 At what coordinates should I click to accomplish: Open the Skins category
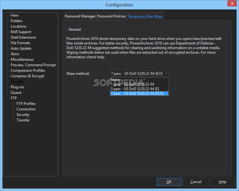pyautogui.click(x=15, y=54)
